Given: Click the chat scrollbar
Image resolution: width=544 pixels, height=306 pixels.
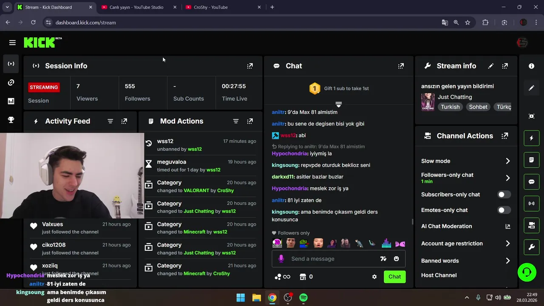Looking at the screenshot, I should click(x=412, y=221).
